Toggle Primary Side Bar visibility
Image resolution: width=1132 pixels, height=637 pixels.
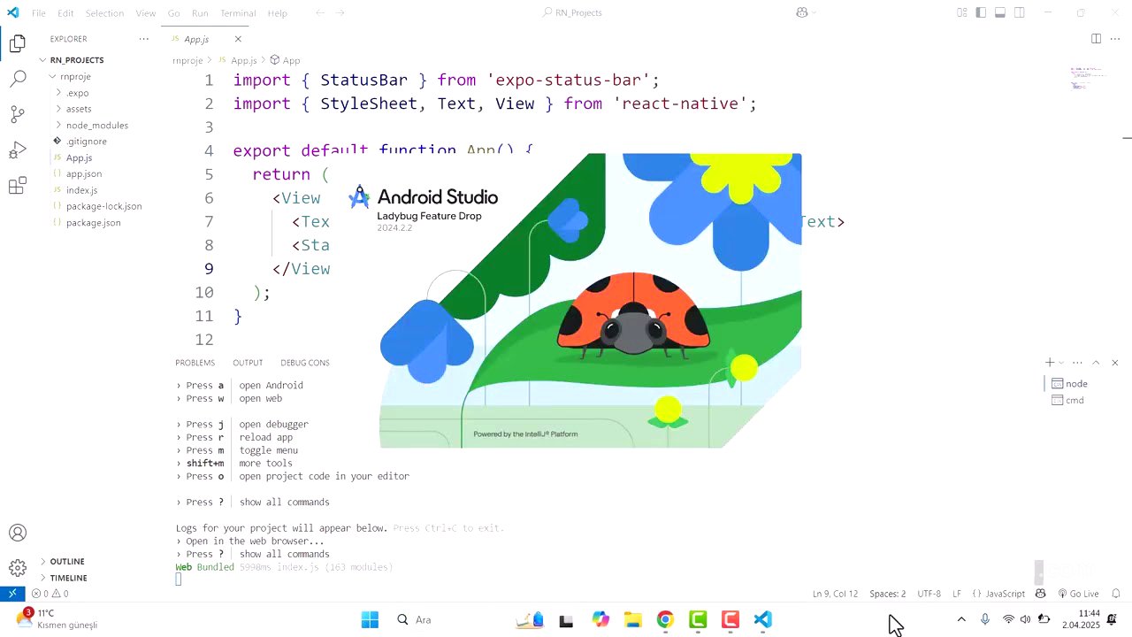click(981, 12)
